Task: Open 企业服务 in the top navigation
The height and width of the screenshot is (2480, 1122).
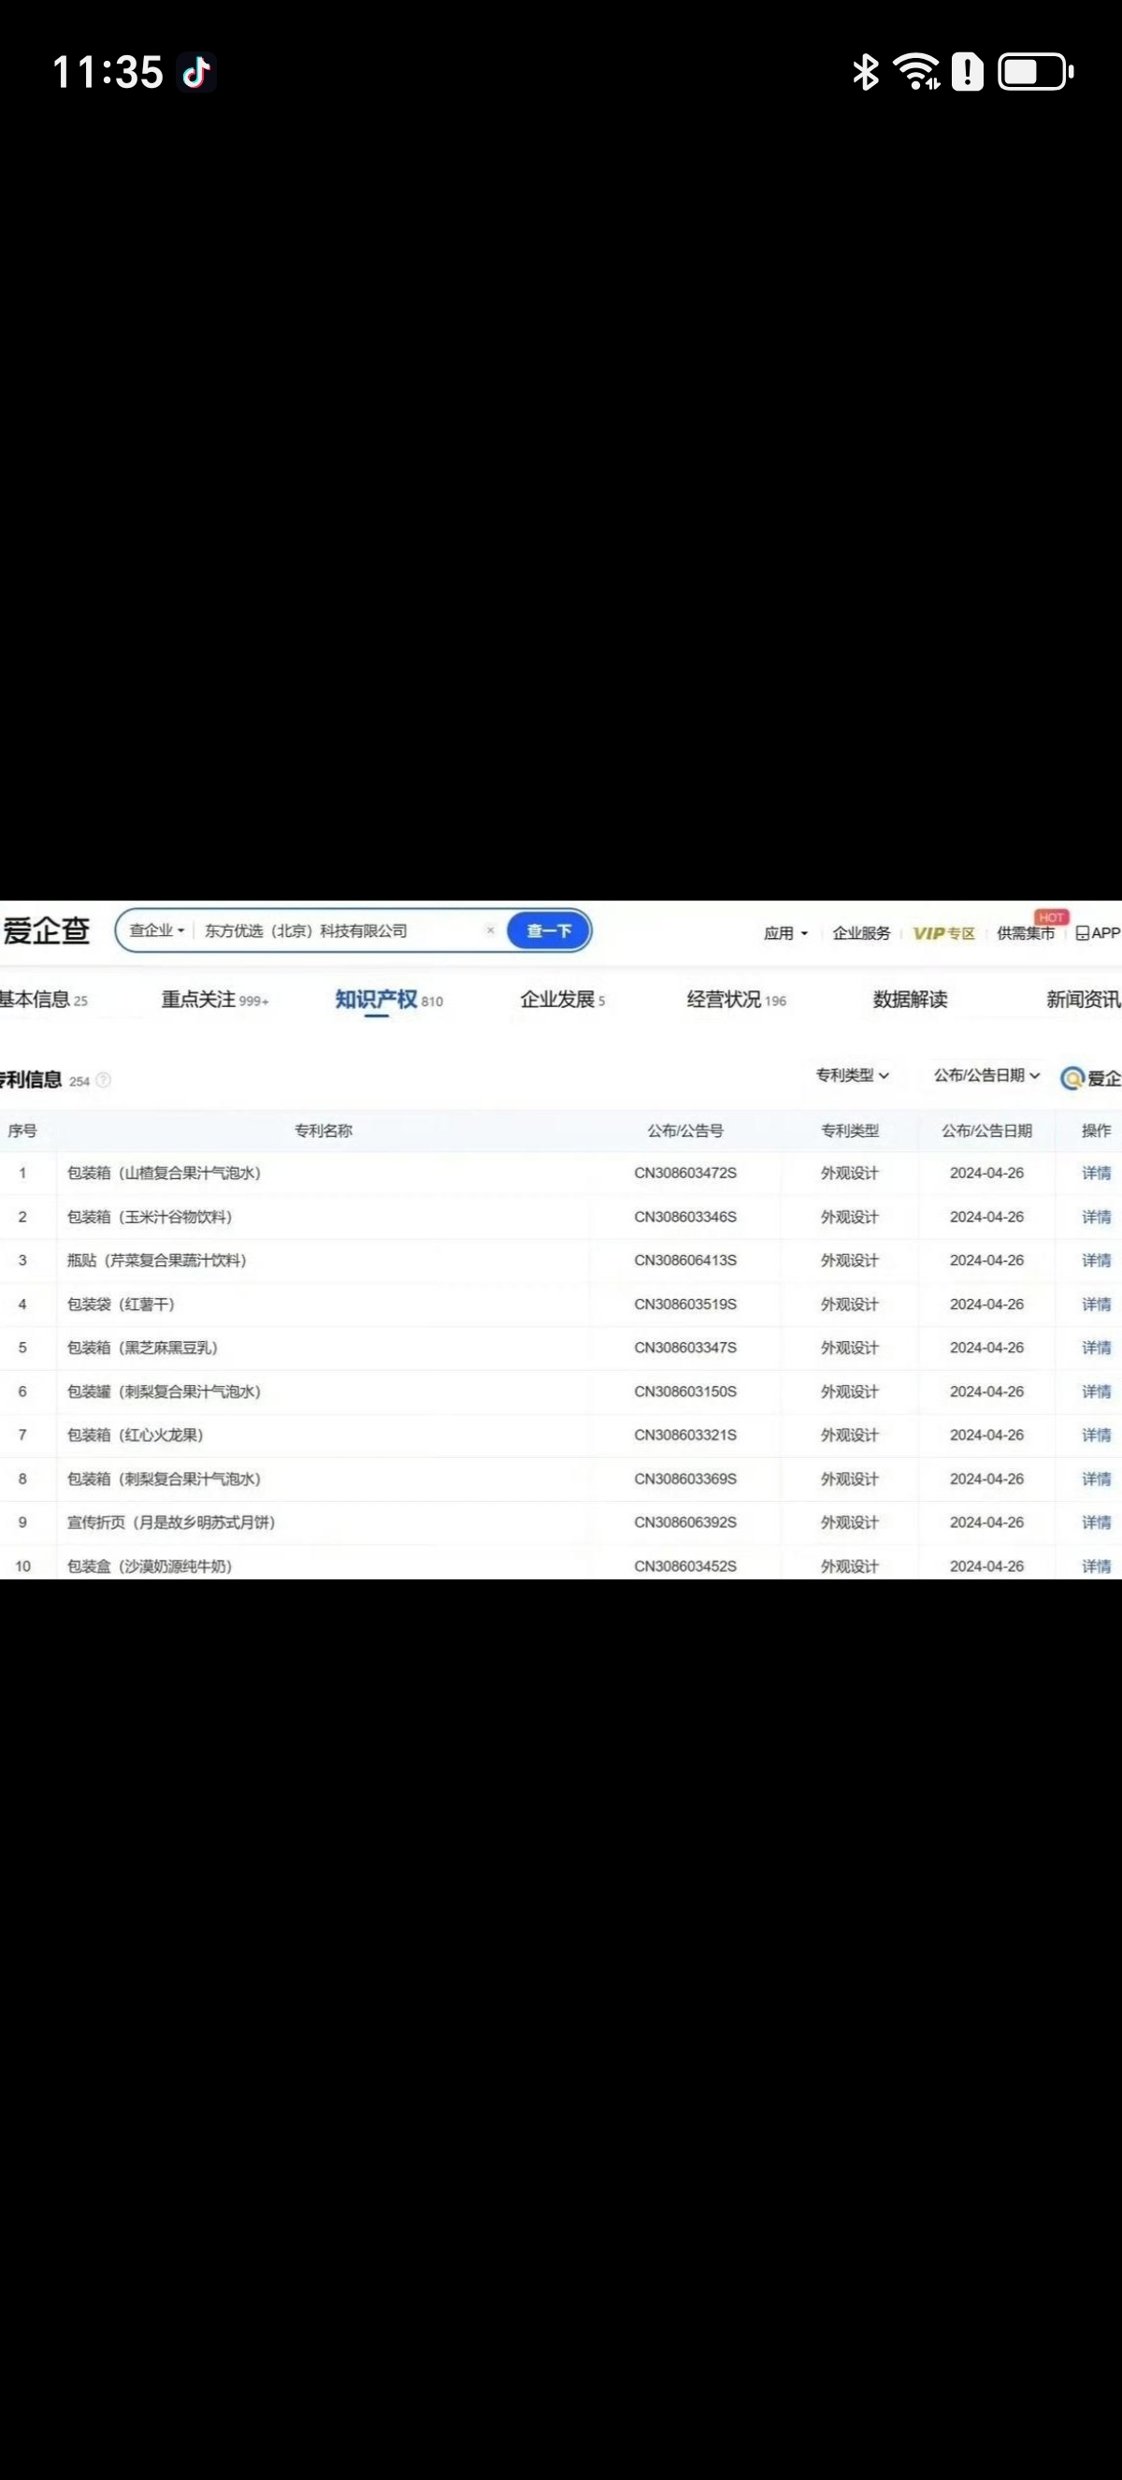Action: pos(861,933)
